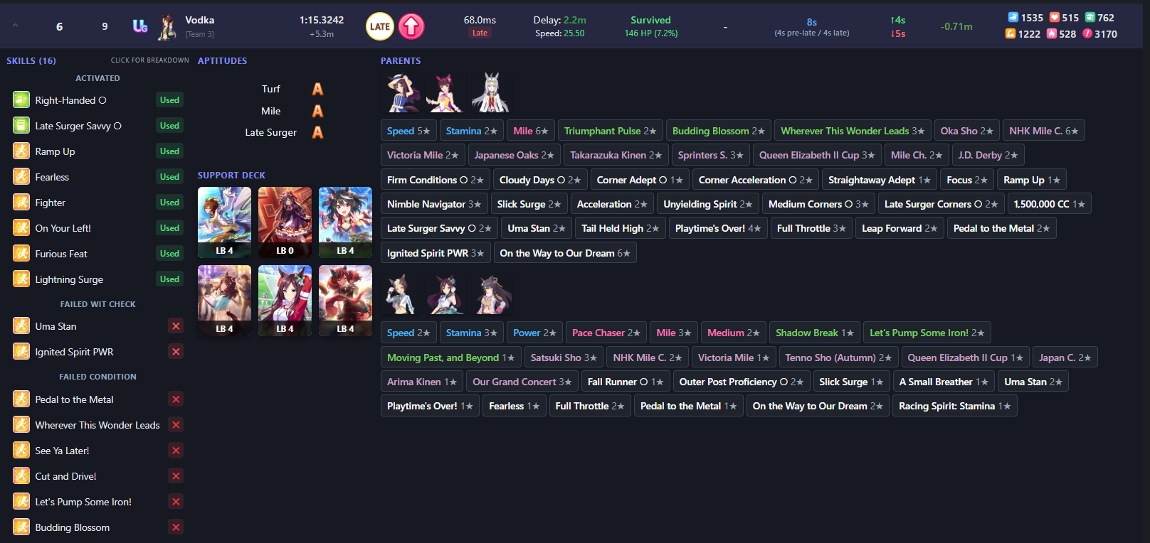
Task: Click the green Right-Handed skill icon
Action: (21, 100)
